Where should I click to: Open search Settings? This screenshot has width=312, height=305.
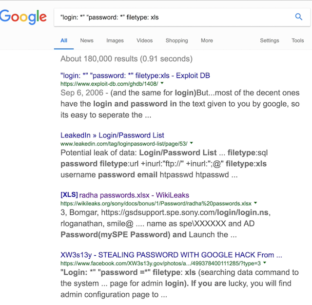click(269, 40)
